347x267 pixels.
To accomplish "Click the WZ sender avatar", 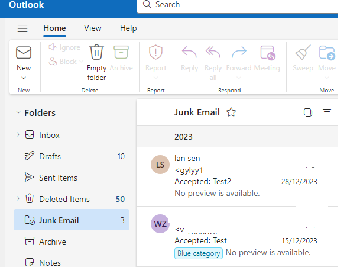I will click(x=160, y=224).
